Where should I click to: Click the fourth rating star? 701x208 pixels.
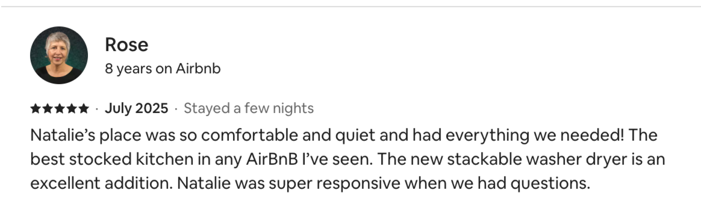(x=72, y=109)
